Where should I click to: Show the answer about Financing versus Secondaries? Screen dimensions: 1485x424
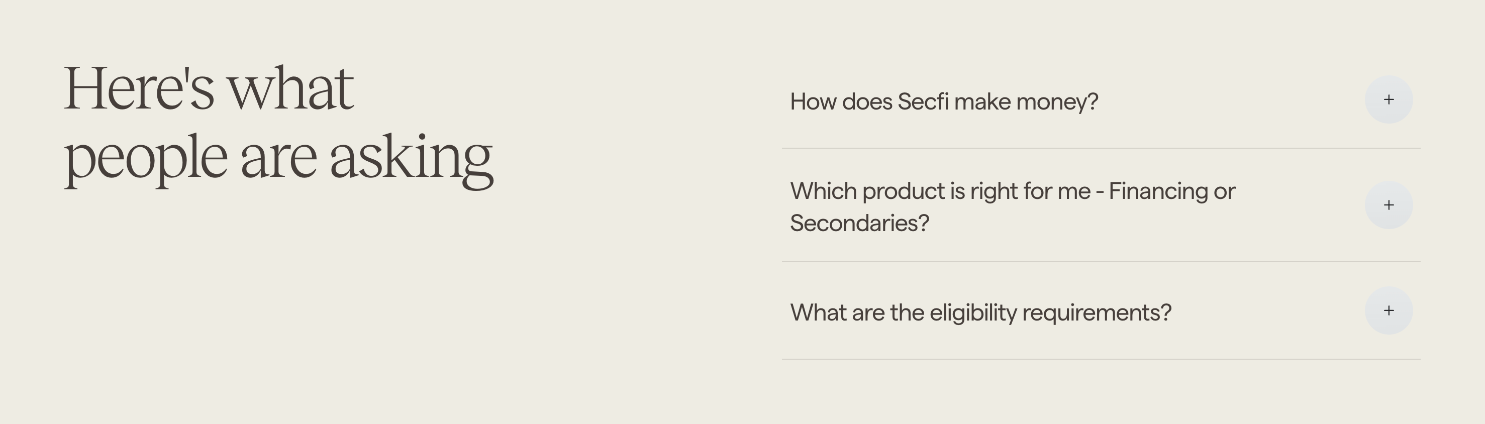point(1388,205)
